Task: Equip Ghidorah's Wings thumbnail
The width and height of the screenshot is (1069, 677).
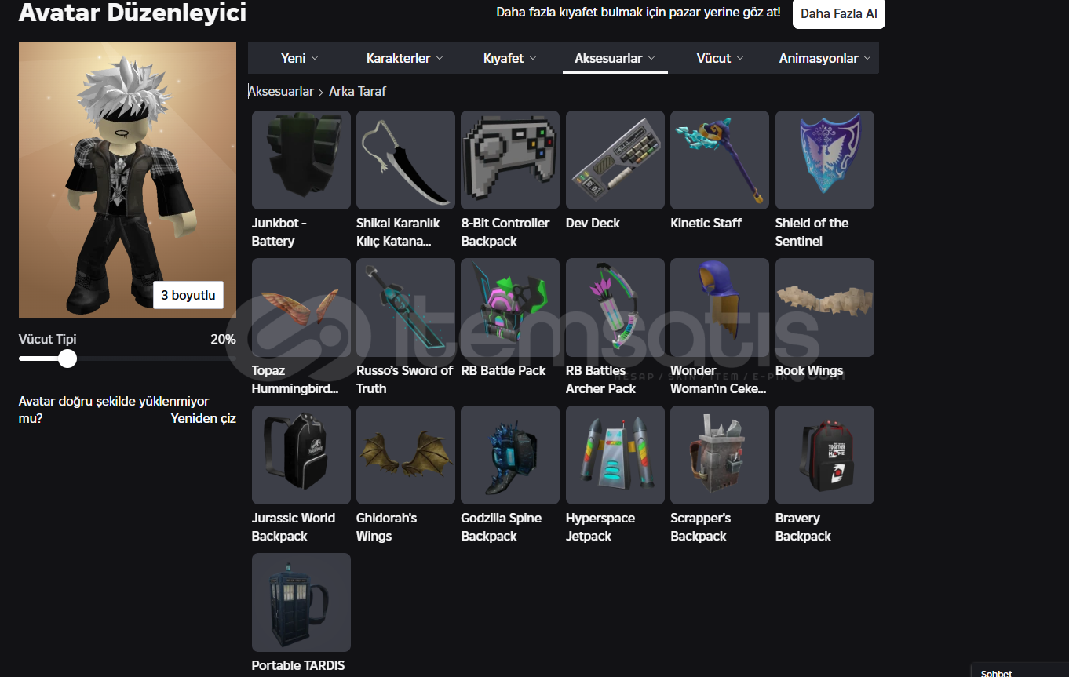Action: [x=406, y=455]
